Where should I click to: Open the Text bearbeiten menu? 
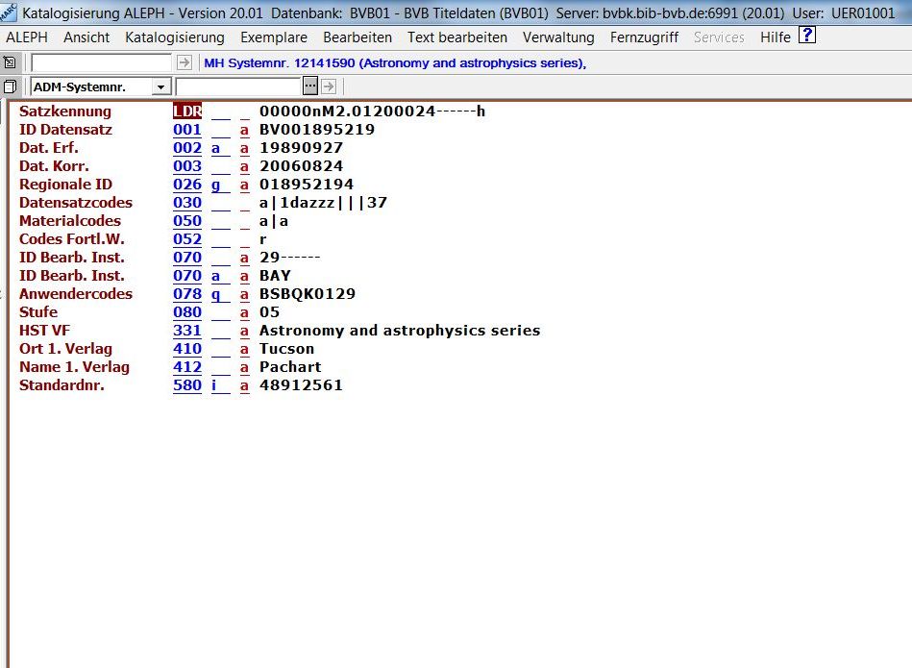coord(457,37)
